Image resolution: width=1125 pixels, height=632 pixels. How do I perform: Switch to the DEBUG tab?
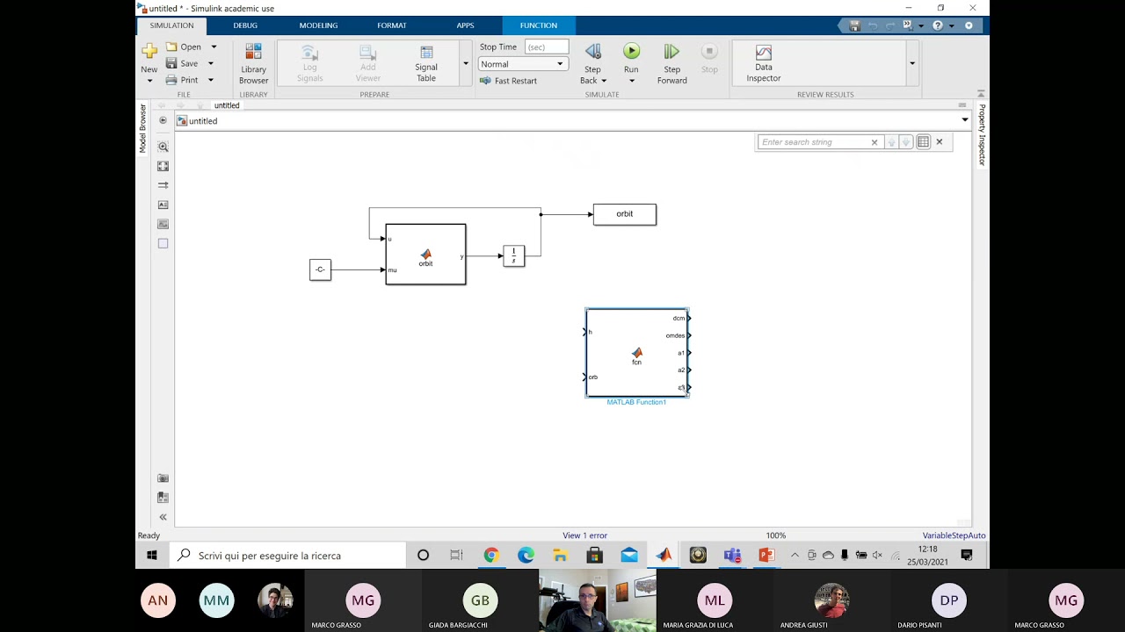tap(245, 25)
